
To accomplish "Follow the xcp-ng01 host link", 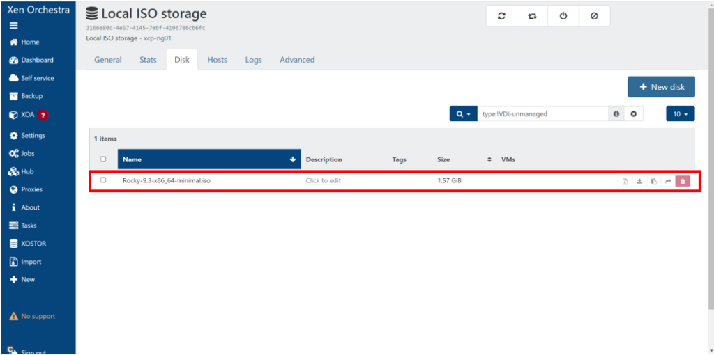I will (157, 38).
